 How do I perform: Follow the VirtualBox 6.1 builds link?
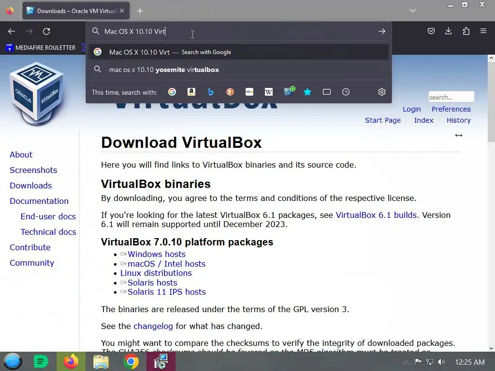tap(376, 215)
